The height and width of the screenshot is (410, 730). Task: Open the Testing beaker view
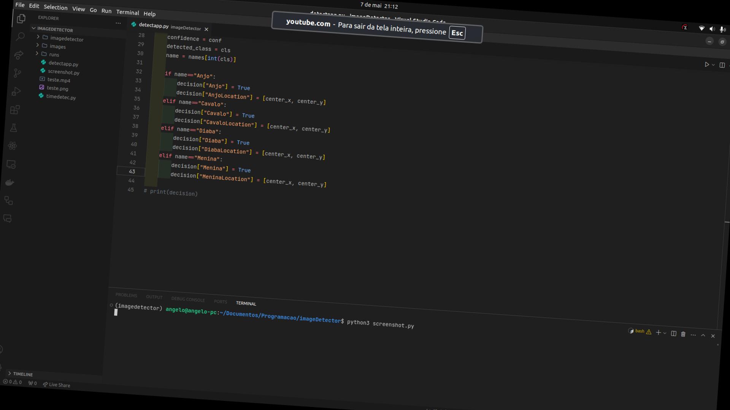point(14,128)
